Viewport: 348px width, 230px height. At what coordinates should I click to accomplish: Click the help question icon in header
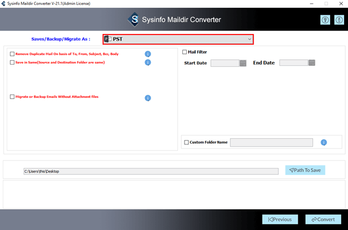(x=325, y=20)
